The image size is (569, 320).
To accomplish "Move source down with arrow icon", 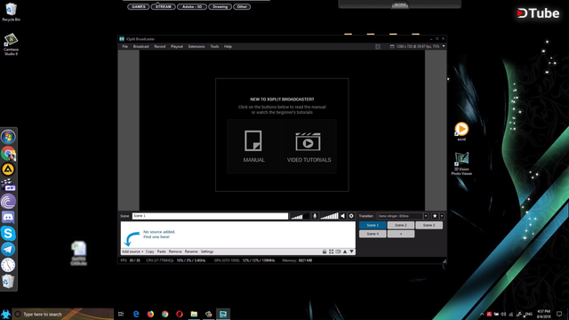I will (x=352, y=252).
